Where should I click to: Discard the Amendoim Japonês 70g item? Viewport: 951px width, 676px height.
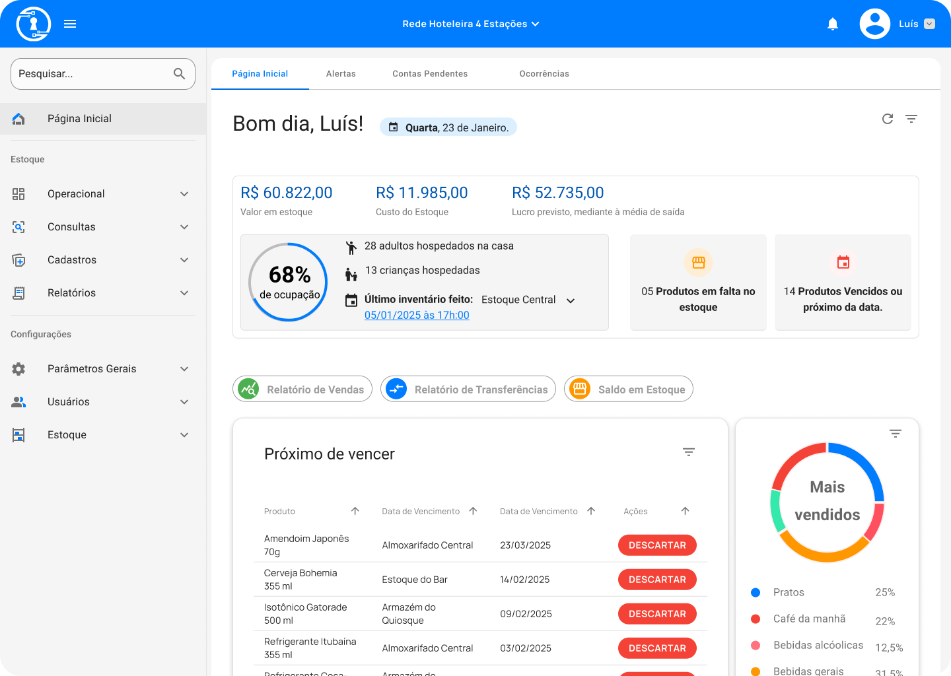pyautogui.click(x=657, y=545)
